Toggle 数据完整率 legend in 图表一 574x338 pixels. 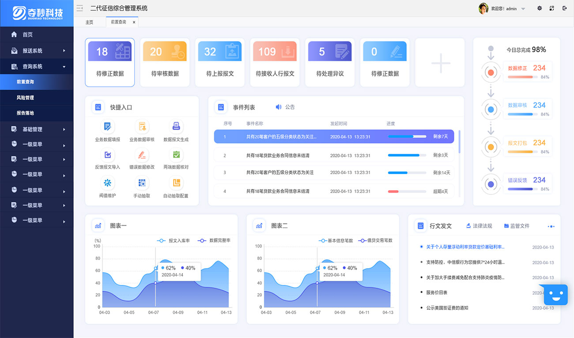pos(214,241)
